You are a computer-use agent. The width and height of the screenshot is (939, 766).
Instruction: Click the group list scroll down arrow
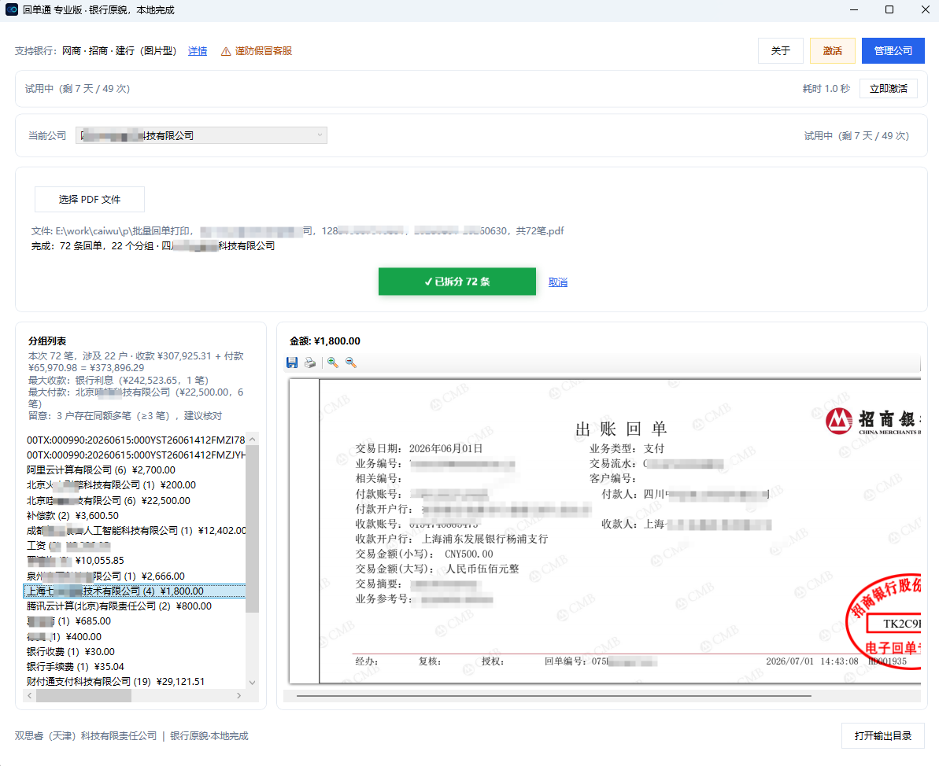(252, 682)
